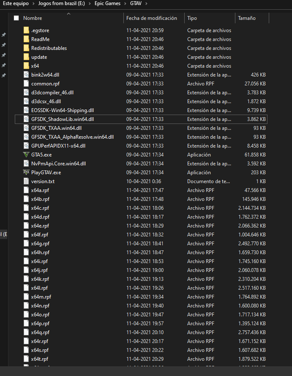The image size is (292, 376).
Task: Click the x64a.rpf file icon
Action: click(x=26, y=190)
